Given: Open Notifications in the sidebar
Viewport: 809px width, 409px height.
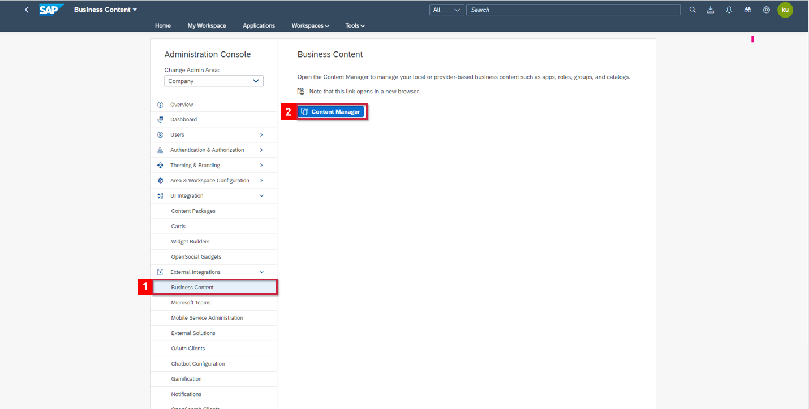Looking at the screenshot, I should (214, 394).
